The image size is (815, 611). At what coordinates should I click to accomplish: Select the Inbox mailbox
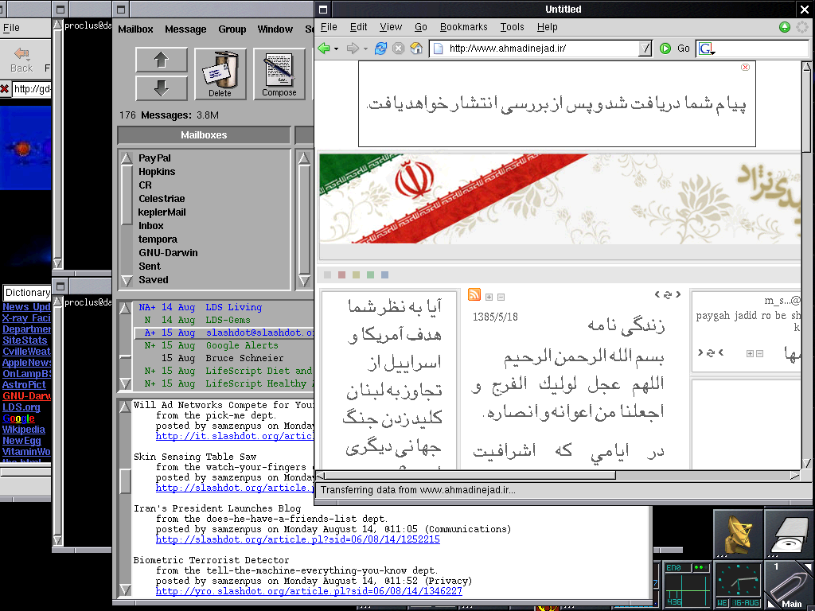point(150,225)
